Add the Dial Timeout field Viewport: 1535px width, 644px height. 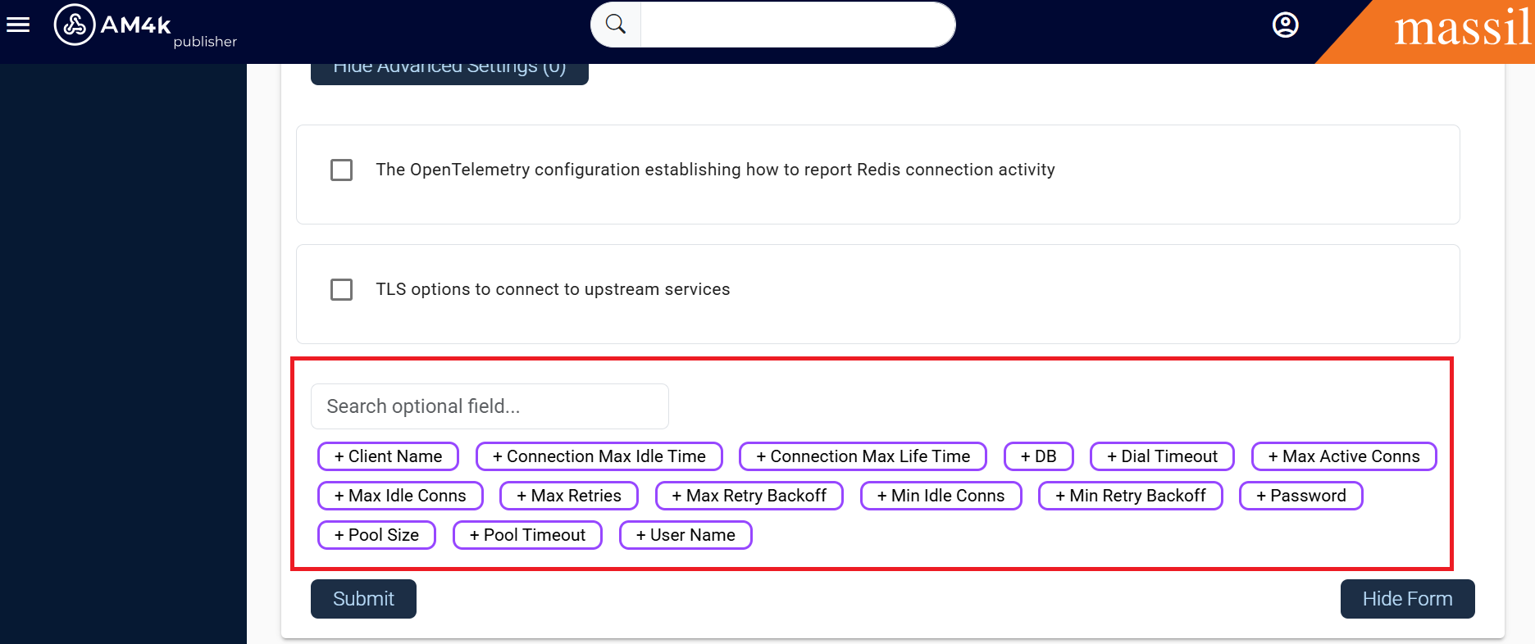click(x=1161, y=456)
